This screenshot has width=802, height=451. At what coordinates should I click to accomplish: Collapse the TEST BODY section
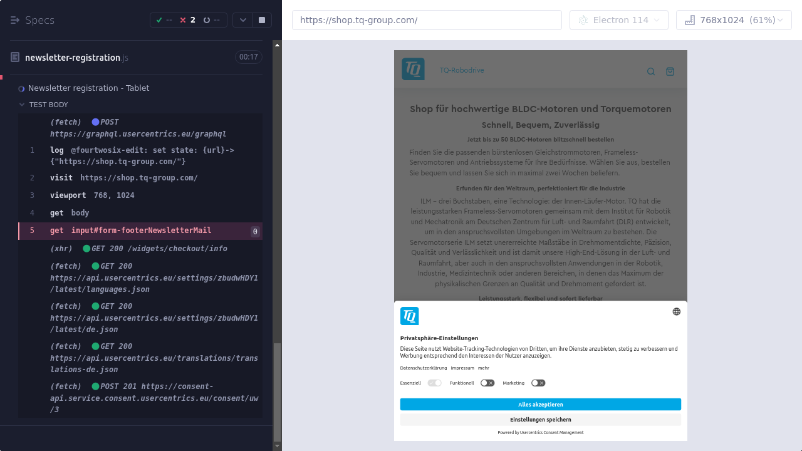click(22, 105)
